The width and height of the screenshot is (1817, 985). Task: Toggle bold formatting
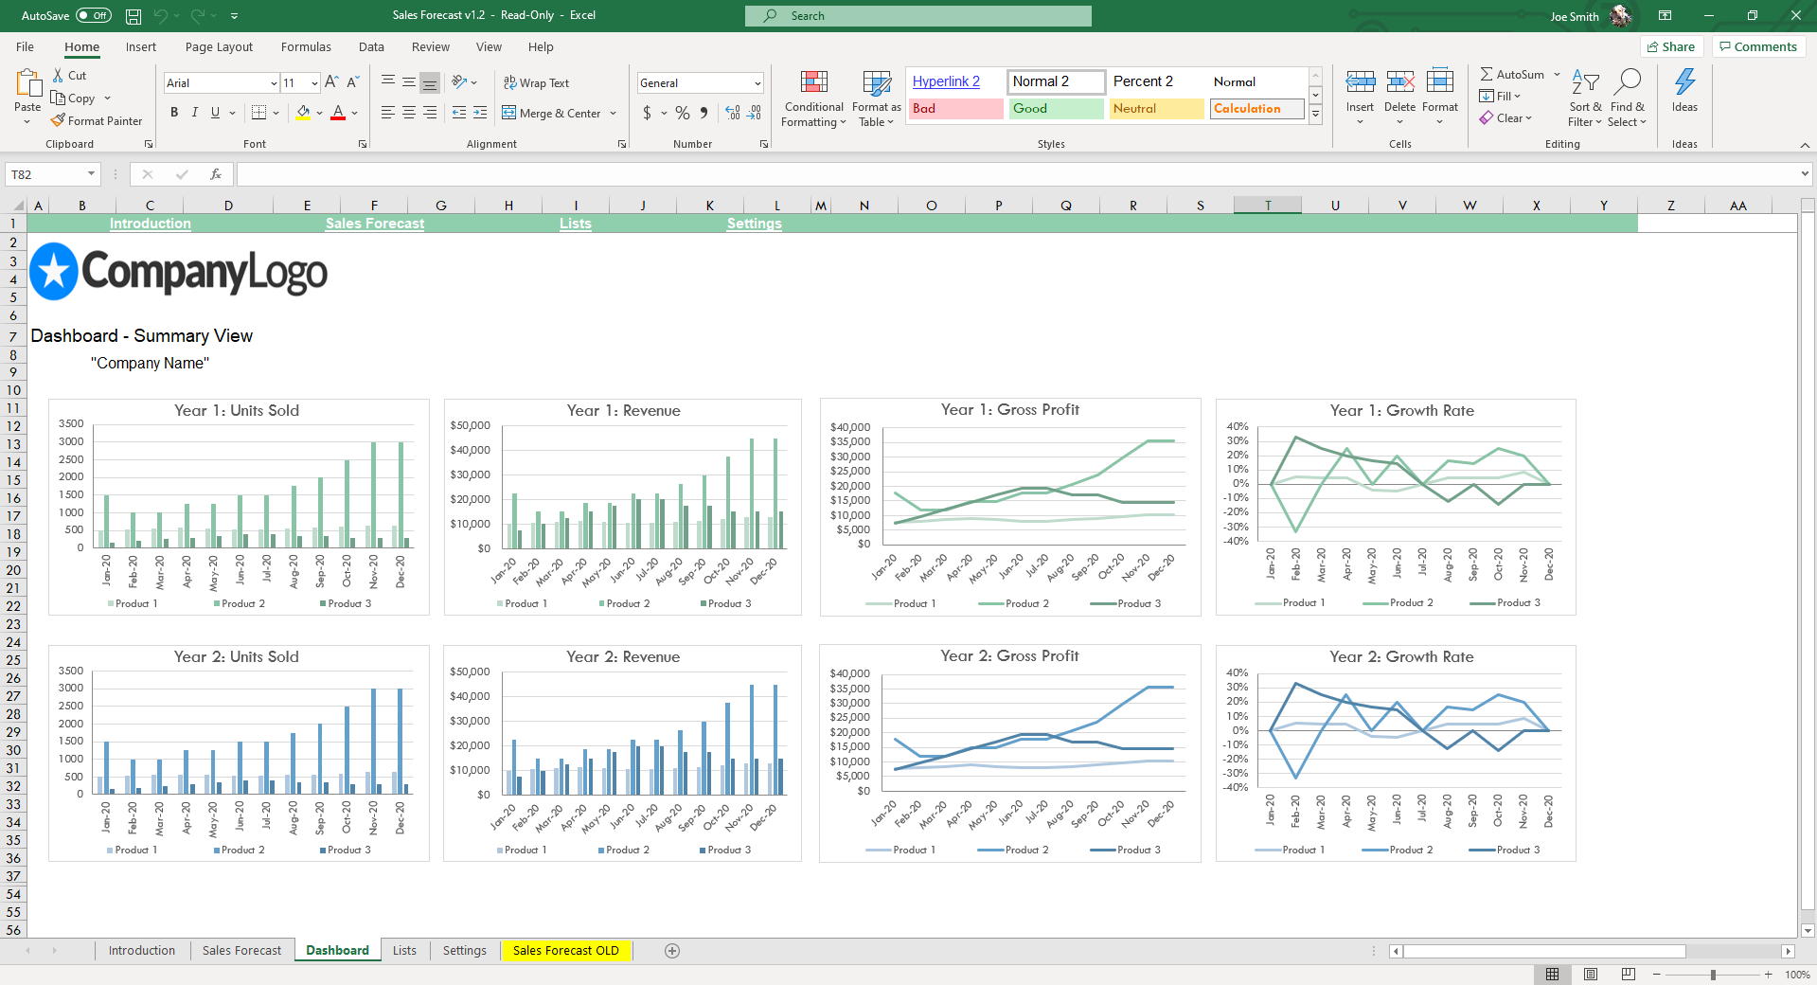[x=174, y=112]
